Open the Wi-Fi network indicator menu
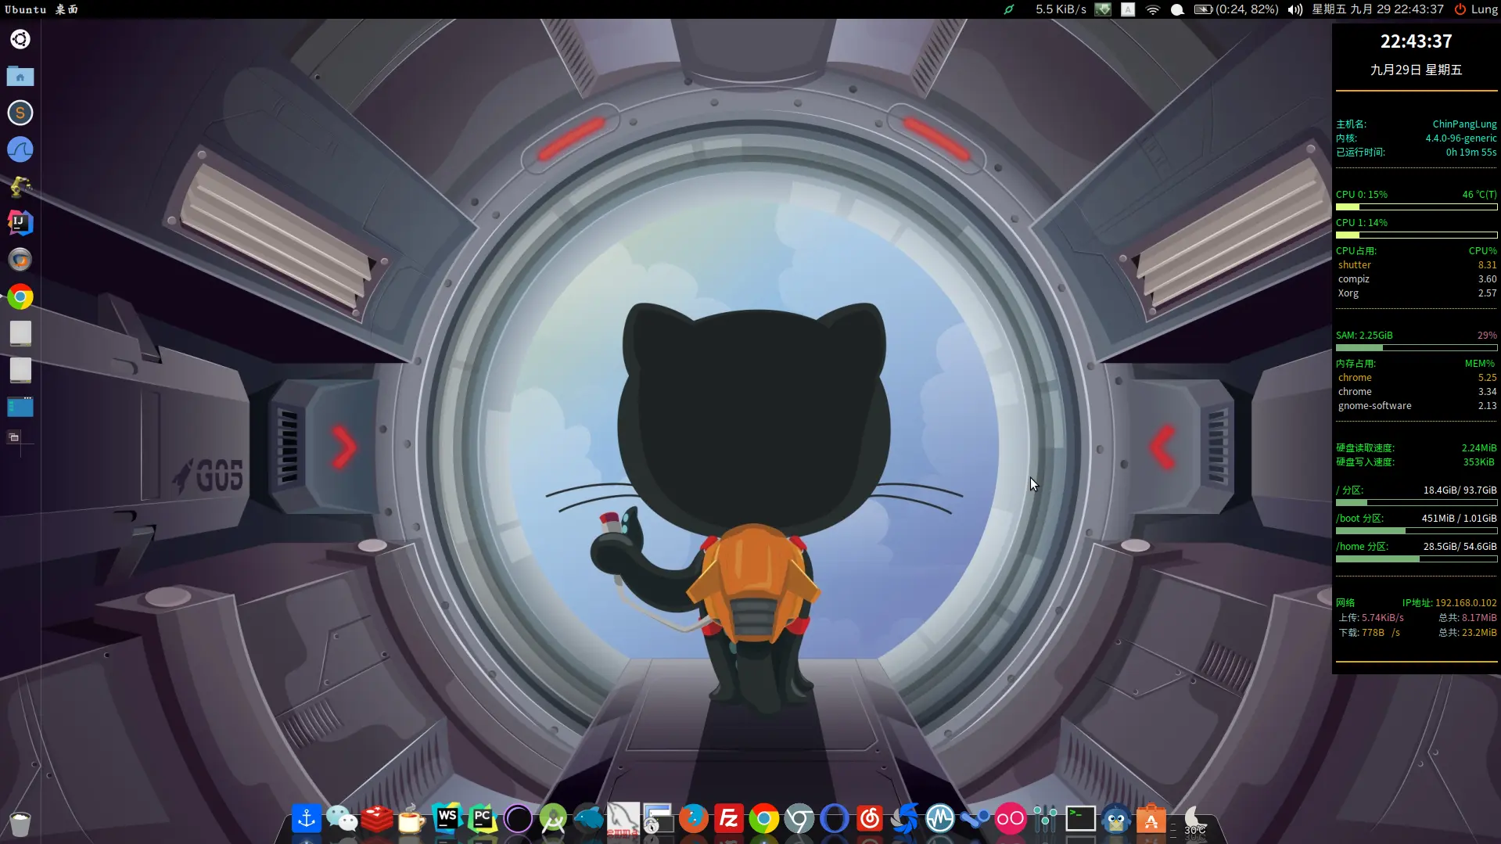The width and height of the screenshot is (1501, 844). click(x=1152, y=9)
